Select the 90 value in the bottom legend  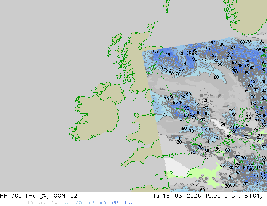click(x=91, y=203)
